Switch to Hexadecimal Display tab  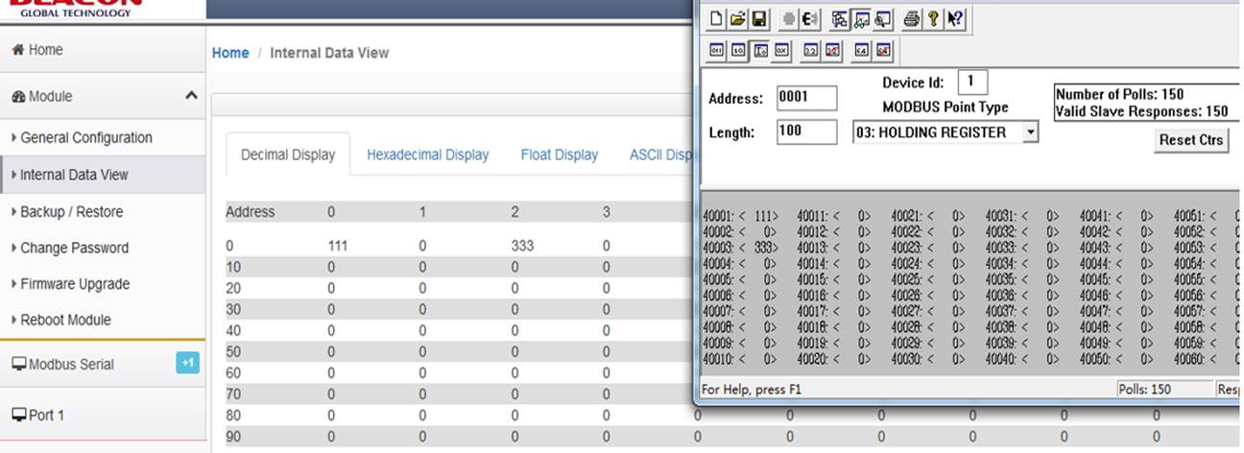[x=427, y=155]
